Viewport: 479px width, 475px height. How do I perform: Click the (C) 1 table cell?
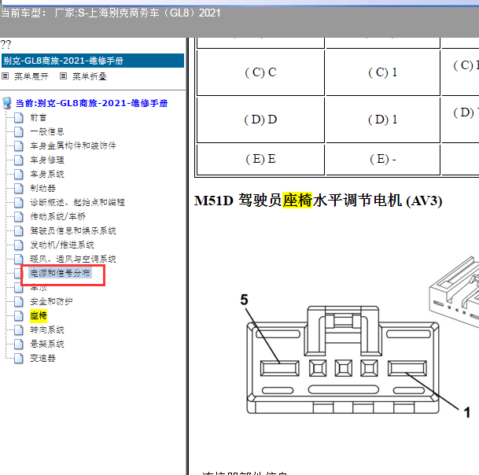click(x=383, y=72)
